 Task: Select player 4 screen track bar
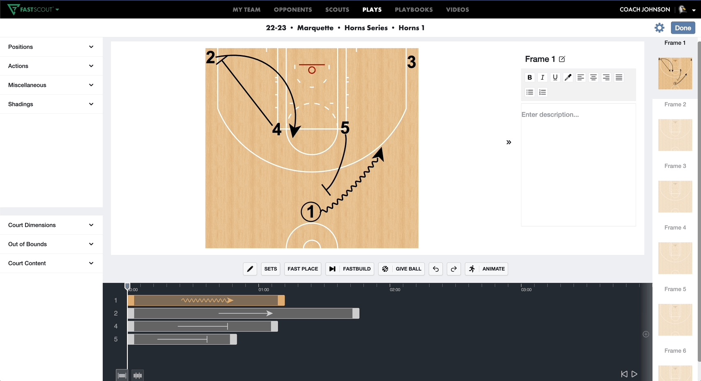coord(203,326)
